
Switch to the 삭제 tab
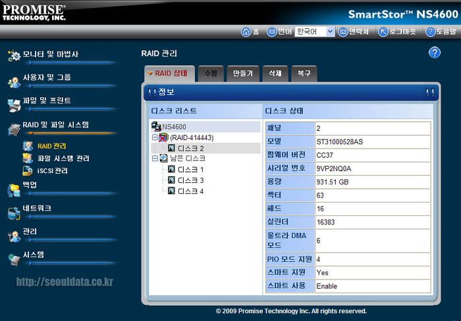275,74
